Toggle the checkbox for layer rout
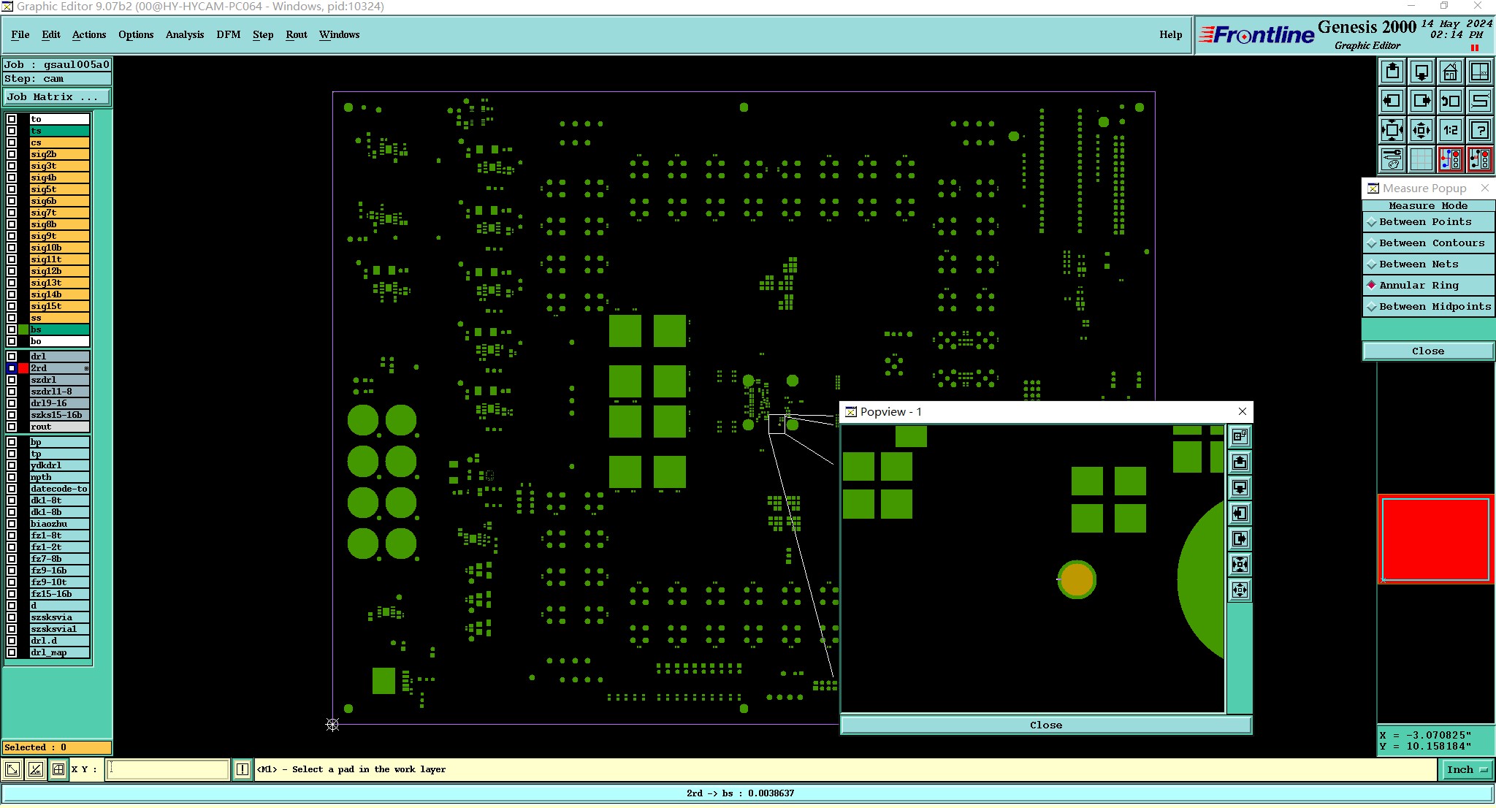 pyautogui.click(x=12, y=427)
